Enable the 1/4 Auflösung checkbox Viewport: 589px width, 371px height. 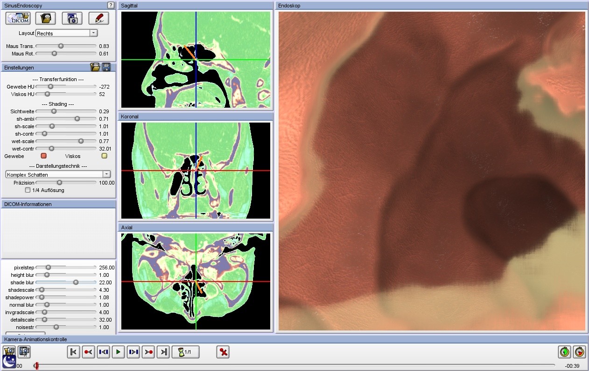pos(28,190)
